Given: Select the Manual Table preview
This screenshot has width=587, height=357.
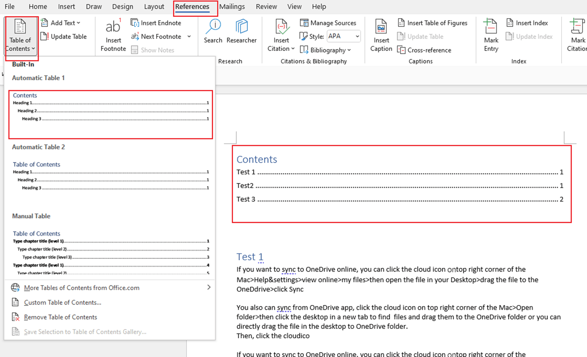Looking at the screenshot, I should (111, 253).
